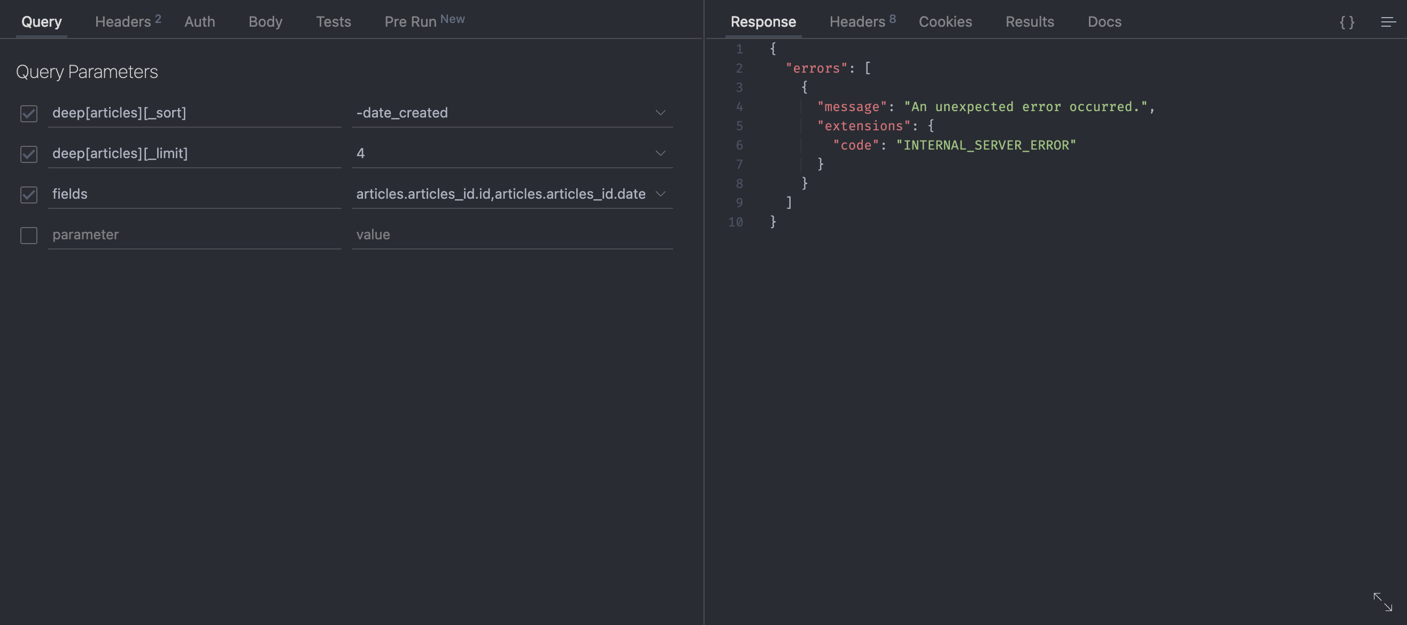1407x625 pixels.
Task: Click the expand response fullscreen arrows icon
Action: coord(1382,601)
